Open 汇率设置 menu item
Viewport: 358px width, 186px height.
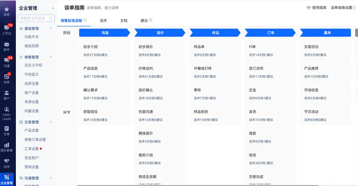coord(31,149)
